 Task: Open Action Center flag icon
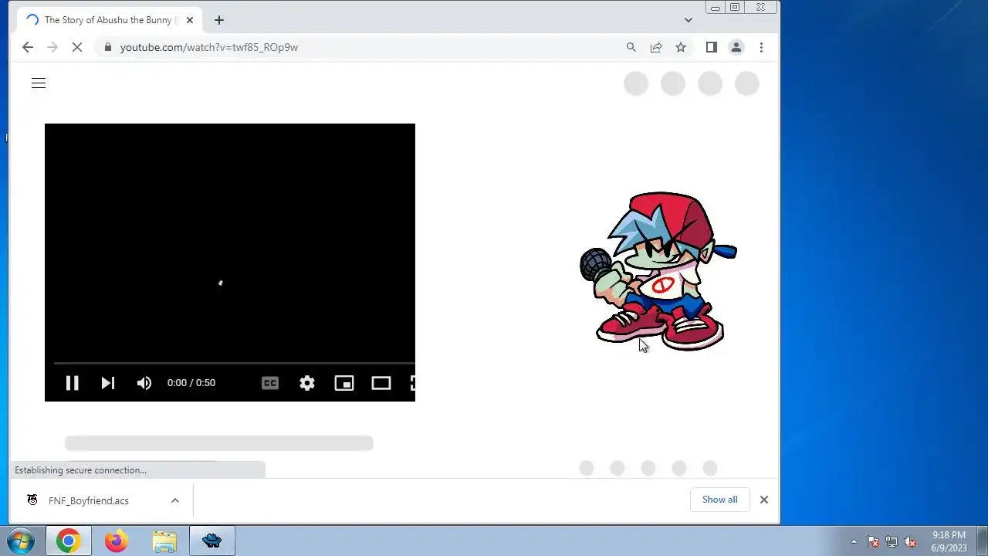[x=873, y=541]
